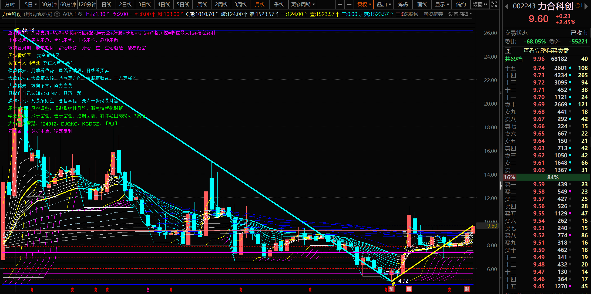Viewport: 591px width, 294px height.
Task: Open indicator settings gear icon
Action: point(57,14)
